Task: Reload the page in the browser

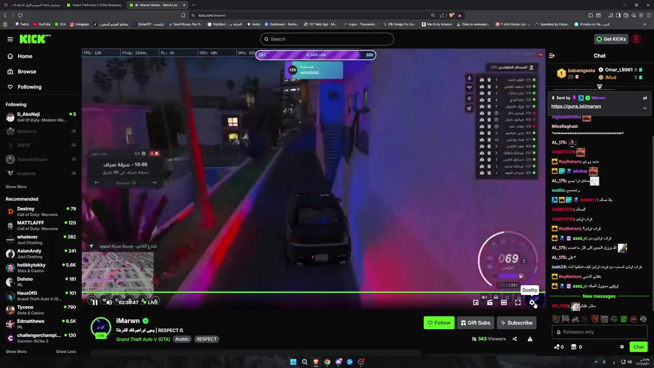Action: (x=20, y=15)
